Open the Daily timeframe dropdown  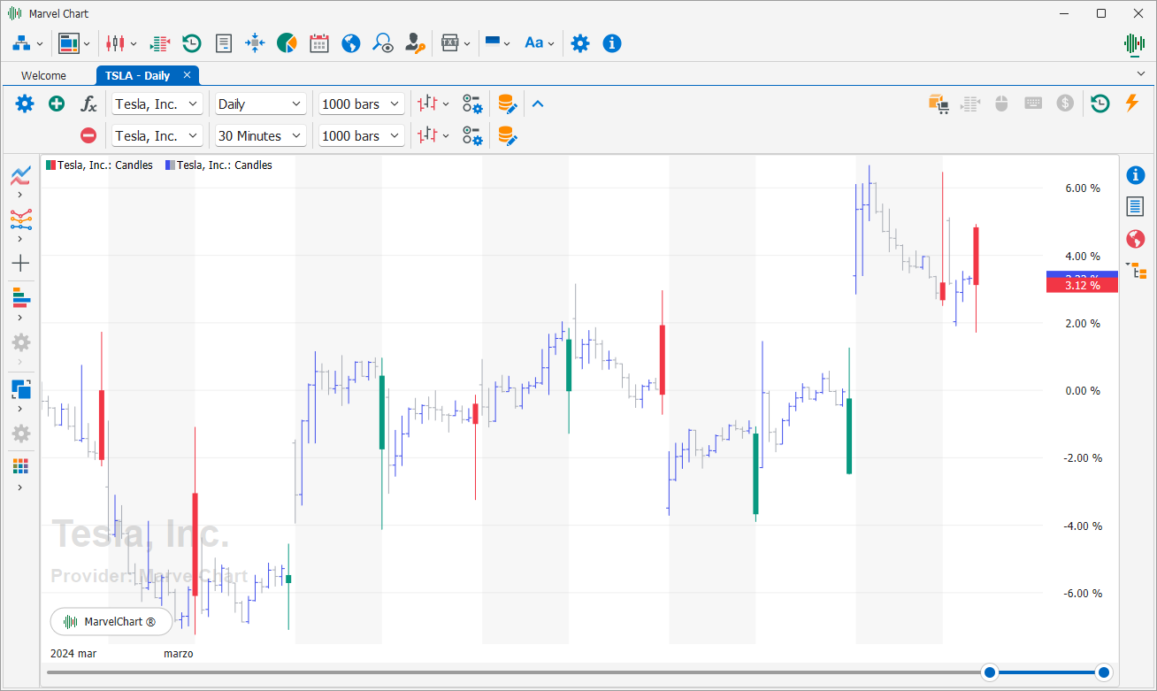[x=261, y=104]
